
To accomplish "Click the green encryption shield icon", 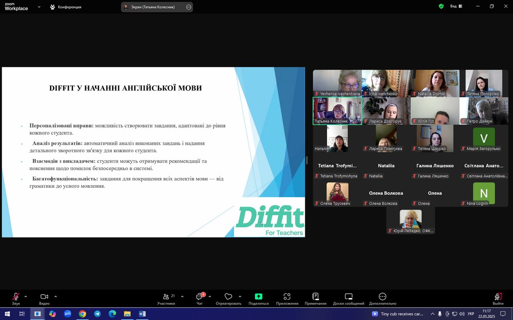I will coord(441,6).
